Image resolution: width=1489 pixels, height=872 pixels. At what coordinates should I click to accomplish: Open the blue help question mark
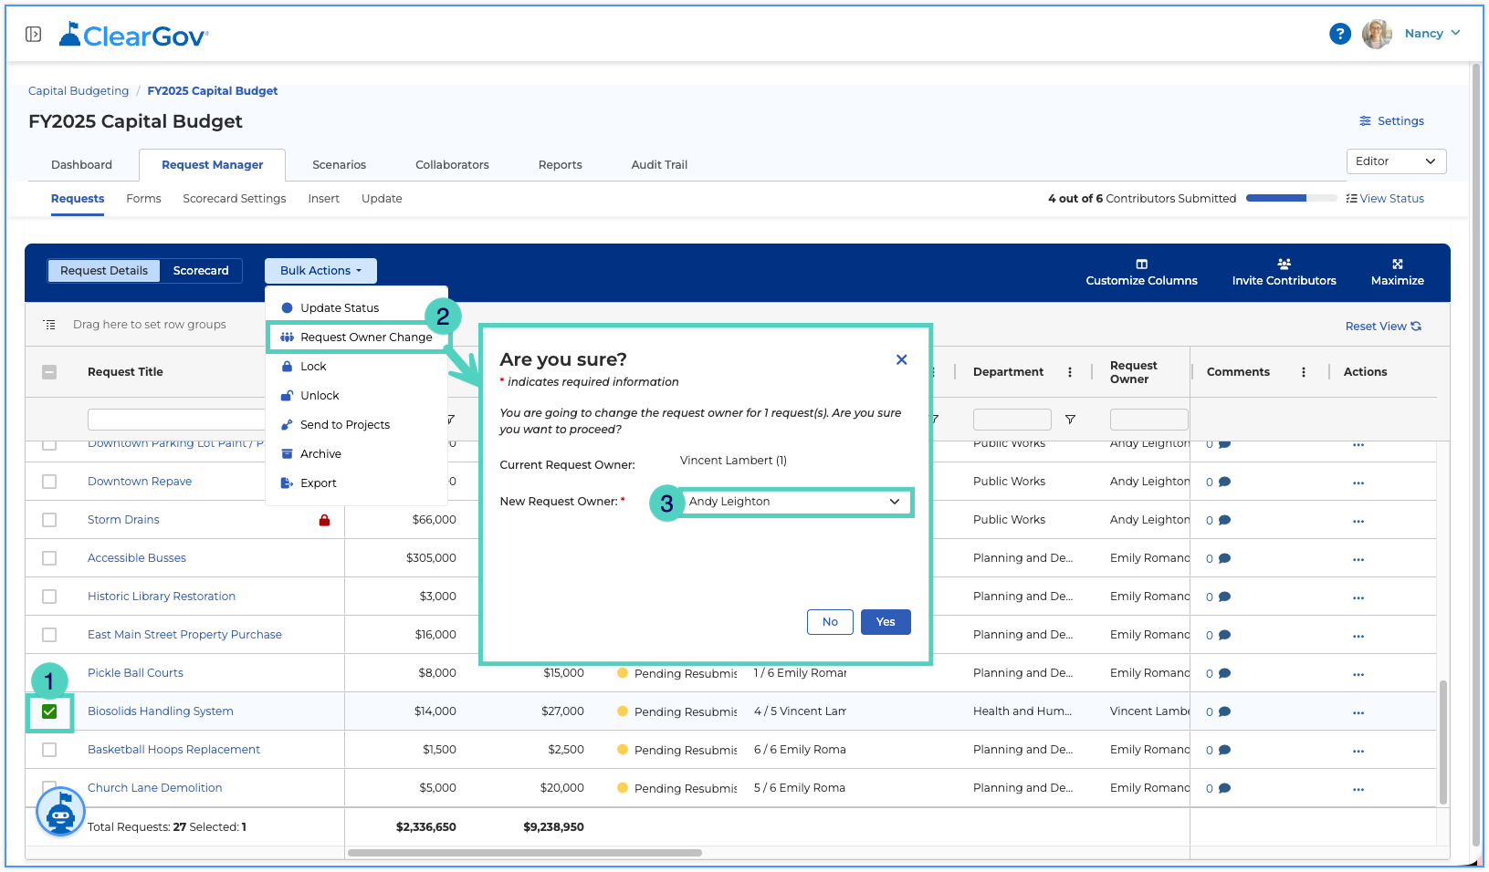[x=1339, y=34]
